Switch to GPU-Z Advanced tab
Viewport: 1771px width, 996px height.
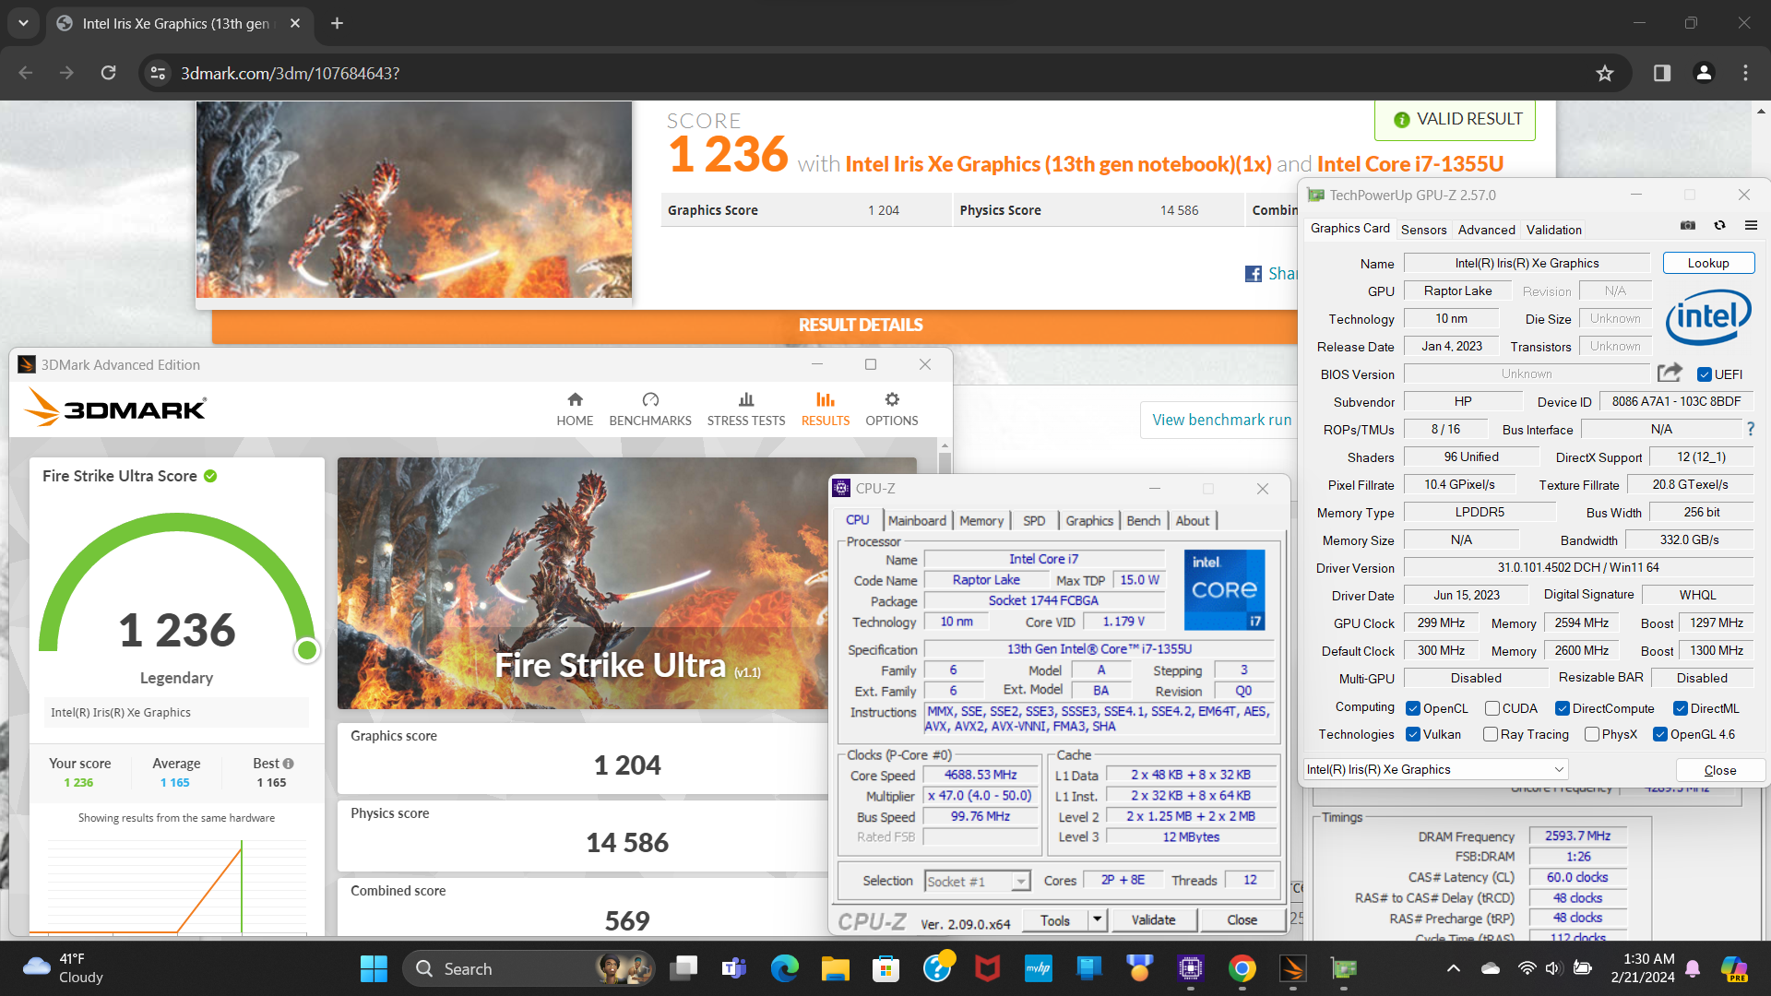coord(1486,230)
